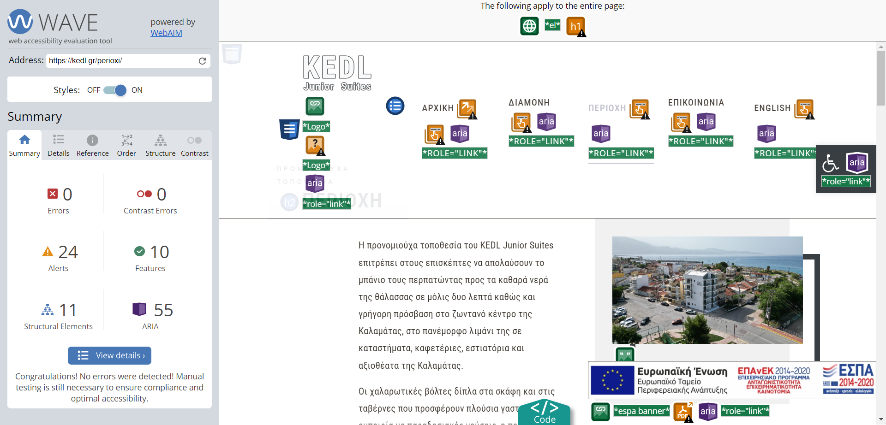Image resolution: width=886 pixels, height=425 pixels.
Task: Click the orange alert icon under ΔΙΑΜΟΝΗ
Action: 521,122
